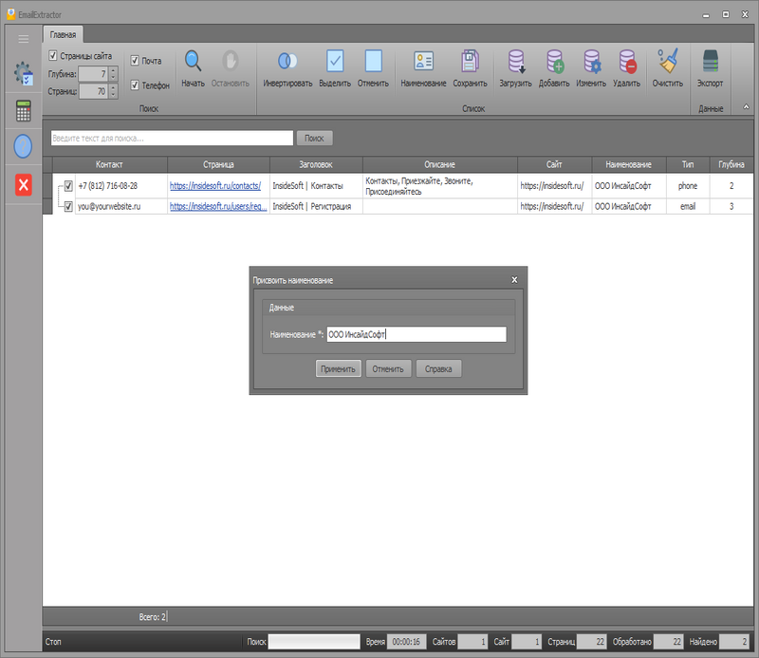
Task: Toggle the Телефон checkbox
Action: (x=135, y=85)
